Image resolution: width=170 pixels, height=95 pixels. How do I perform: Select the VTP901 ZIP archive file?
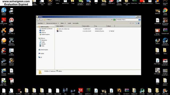pyautogui.click(x=59, y=31)
